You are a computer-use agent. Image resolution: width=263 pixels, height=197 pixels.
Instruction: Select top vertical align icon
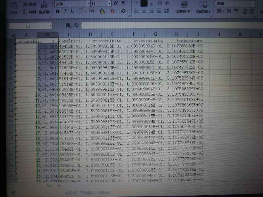[x=136, y=3]
